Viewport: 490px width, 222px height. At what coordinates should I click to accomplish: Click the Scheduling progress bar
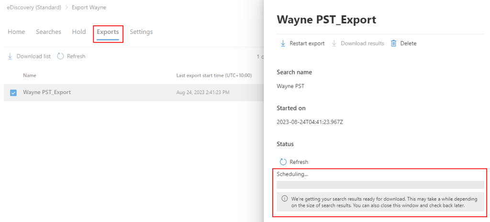[x=380, y=185]
